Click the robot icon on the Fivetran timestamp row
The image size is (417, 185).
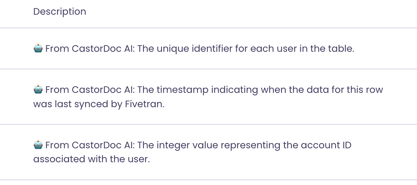click(x=38, y=90)
